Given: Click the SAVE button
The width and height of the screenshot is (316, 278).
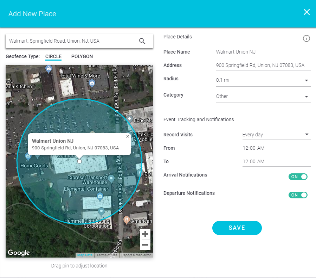Looking at the screenshot, I should [237, 228].
